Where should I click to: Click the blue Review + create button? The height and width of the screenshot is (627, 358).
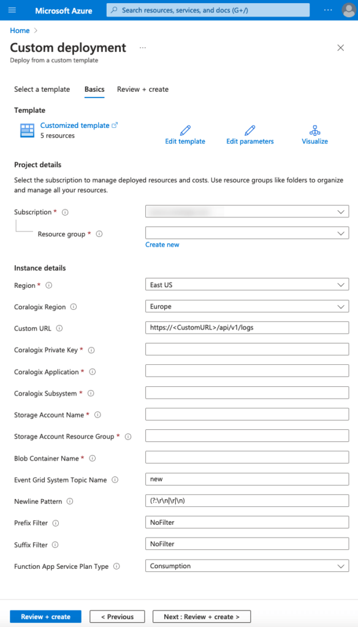click(x=45, y=617)
